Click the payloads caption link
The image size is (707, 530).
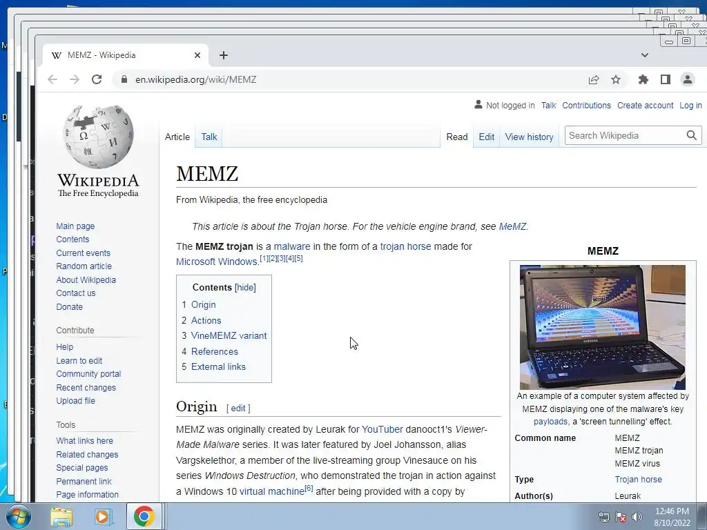[550, 422]
